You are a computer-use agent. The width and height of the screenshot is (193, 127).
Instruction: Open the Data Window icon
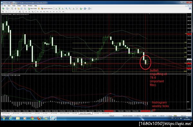coord(15,8)
